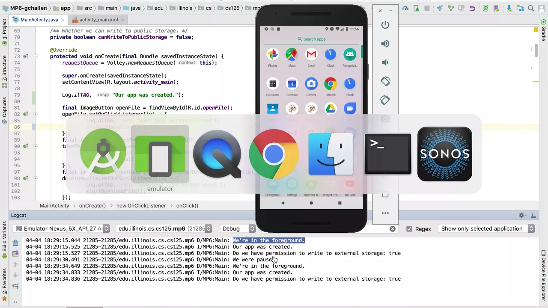Click log line "We were paused"
548x308 pixels.
click(253, 260)
